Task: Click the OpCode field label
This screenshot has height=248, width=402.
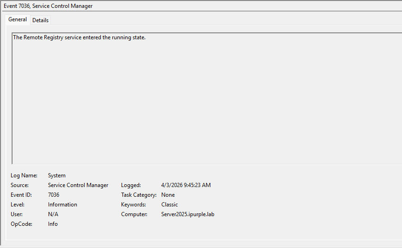Action: (x=20, y=224)
